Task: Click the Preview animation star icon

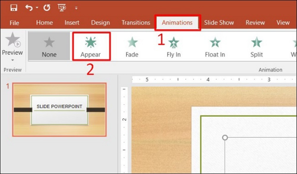Action: (x=13, y=40)
